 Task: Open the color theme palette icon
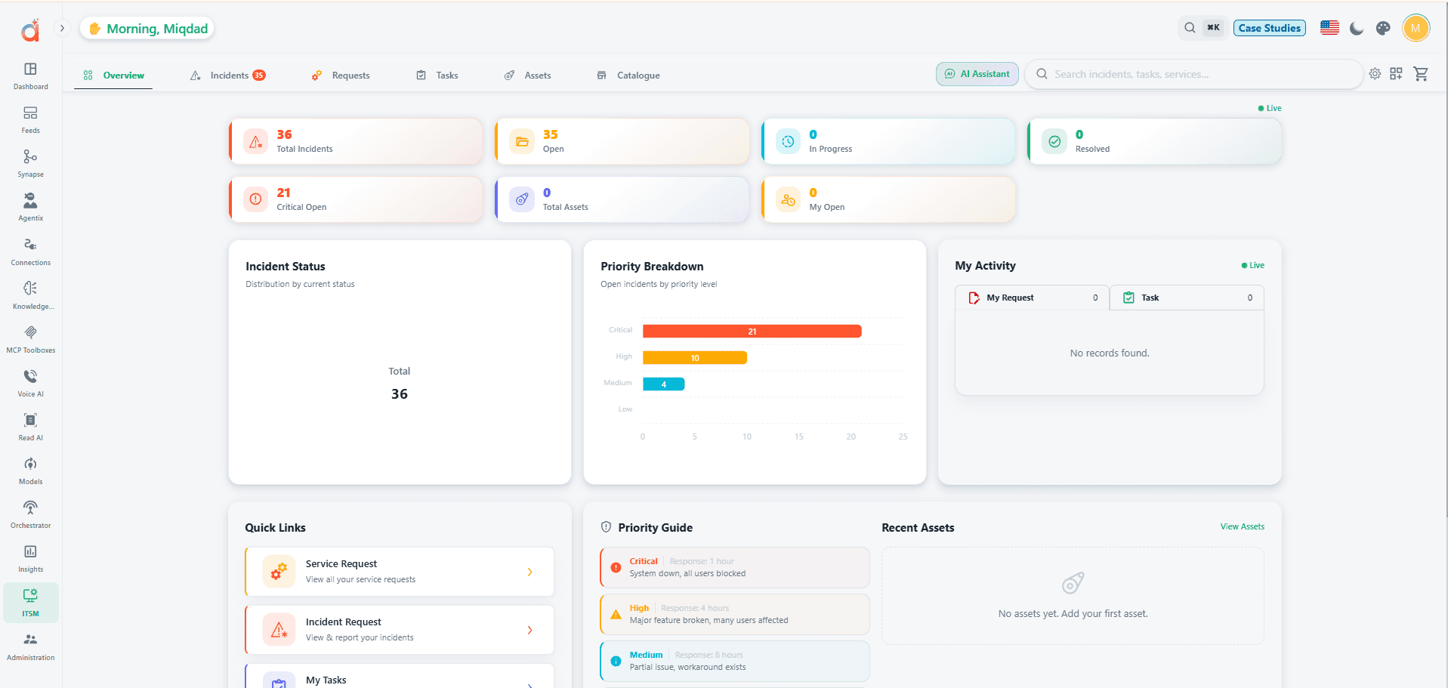point(1383,28)
